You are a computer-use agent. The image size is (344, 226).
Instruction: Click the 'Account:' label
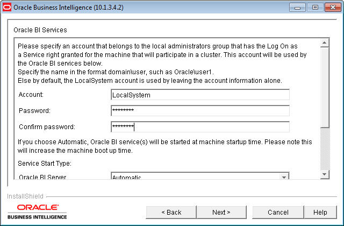[31, 95]
